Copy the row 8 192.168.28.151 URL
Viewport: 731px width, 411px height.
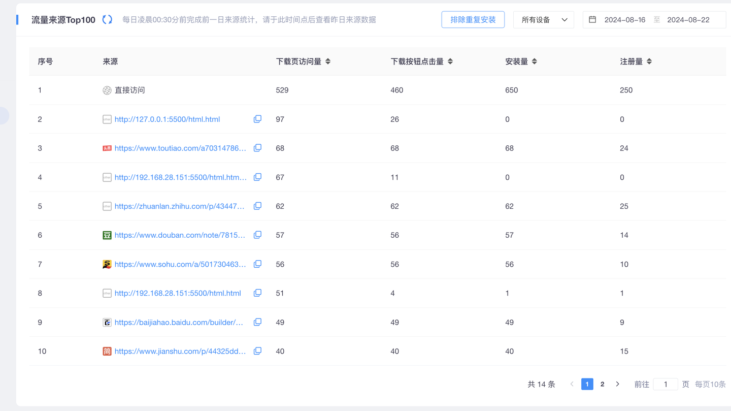coord(257,293)
